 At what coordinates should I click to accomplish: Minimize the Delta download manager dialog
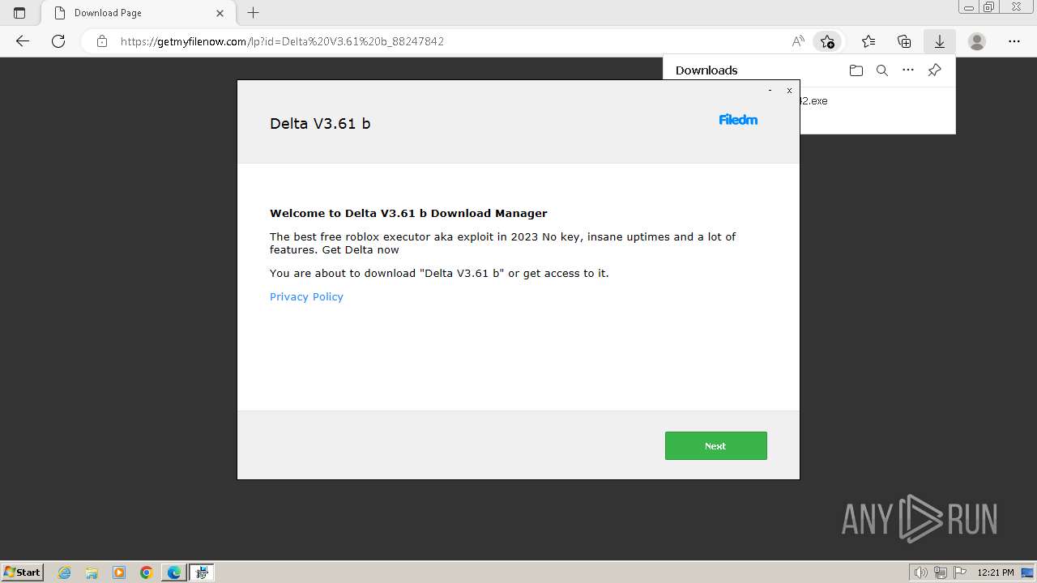click(x=770, y=90)
